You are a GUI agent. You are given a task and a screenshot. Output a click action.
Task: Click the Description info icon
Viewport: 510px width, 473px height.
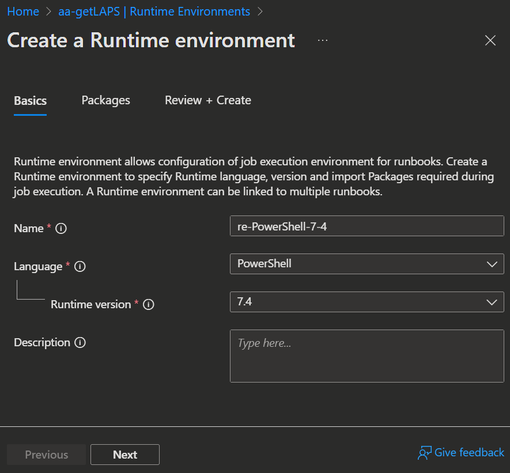pos(81,342)
